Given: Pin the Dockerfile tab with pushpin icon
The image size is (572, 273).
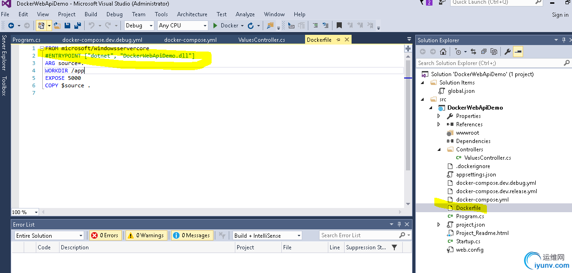Looking at the screenshot, I should [x=338, y=40].
